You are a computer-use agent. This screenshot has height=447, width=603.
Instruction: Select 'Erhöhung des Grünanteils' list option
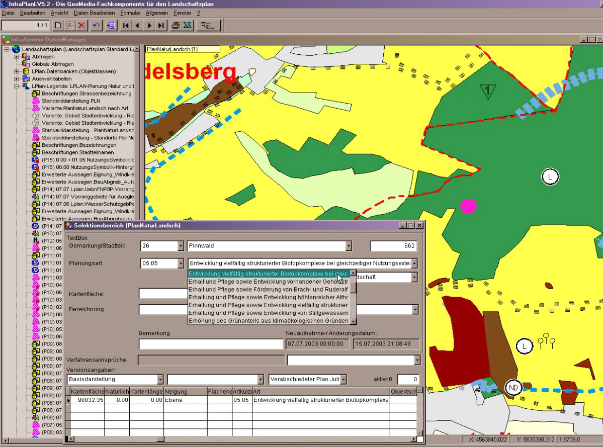click(x=269, y=320)
